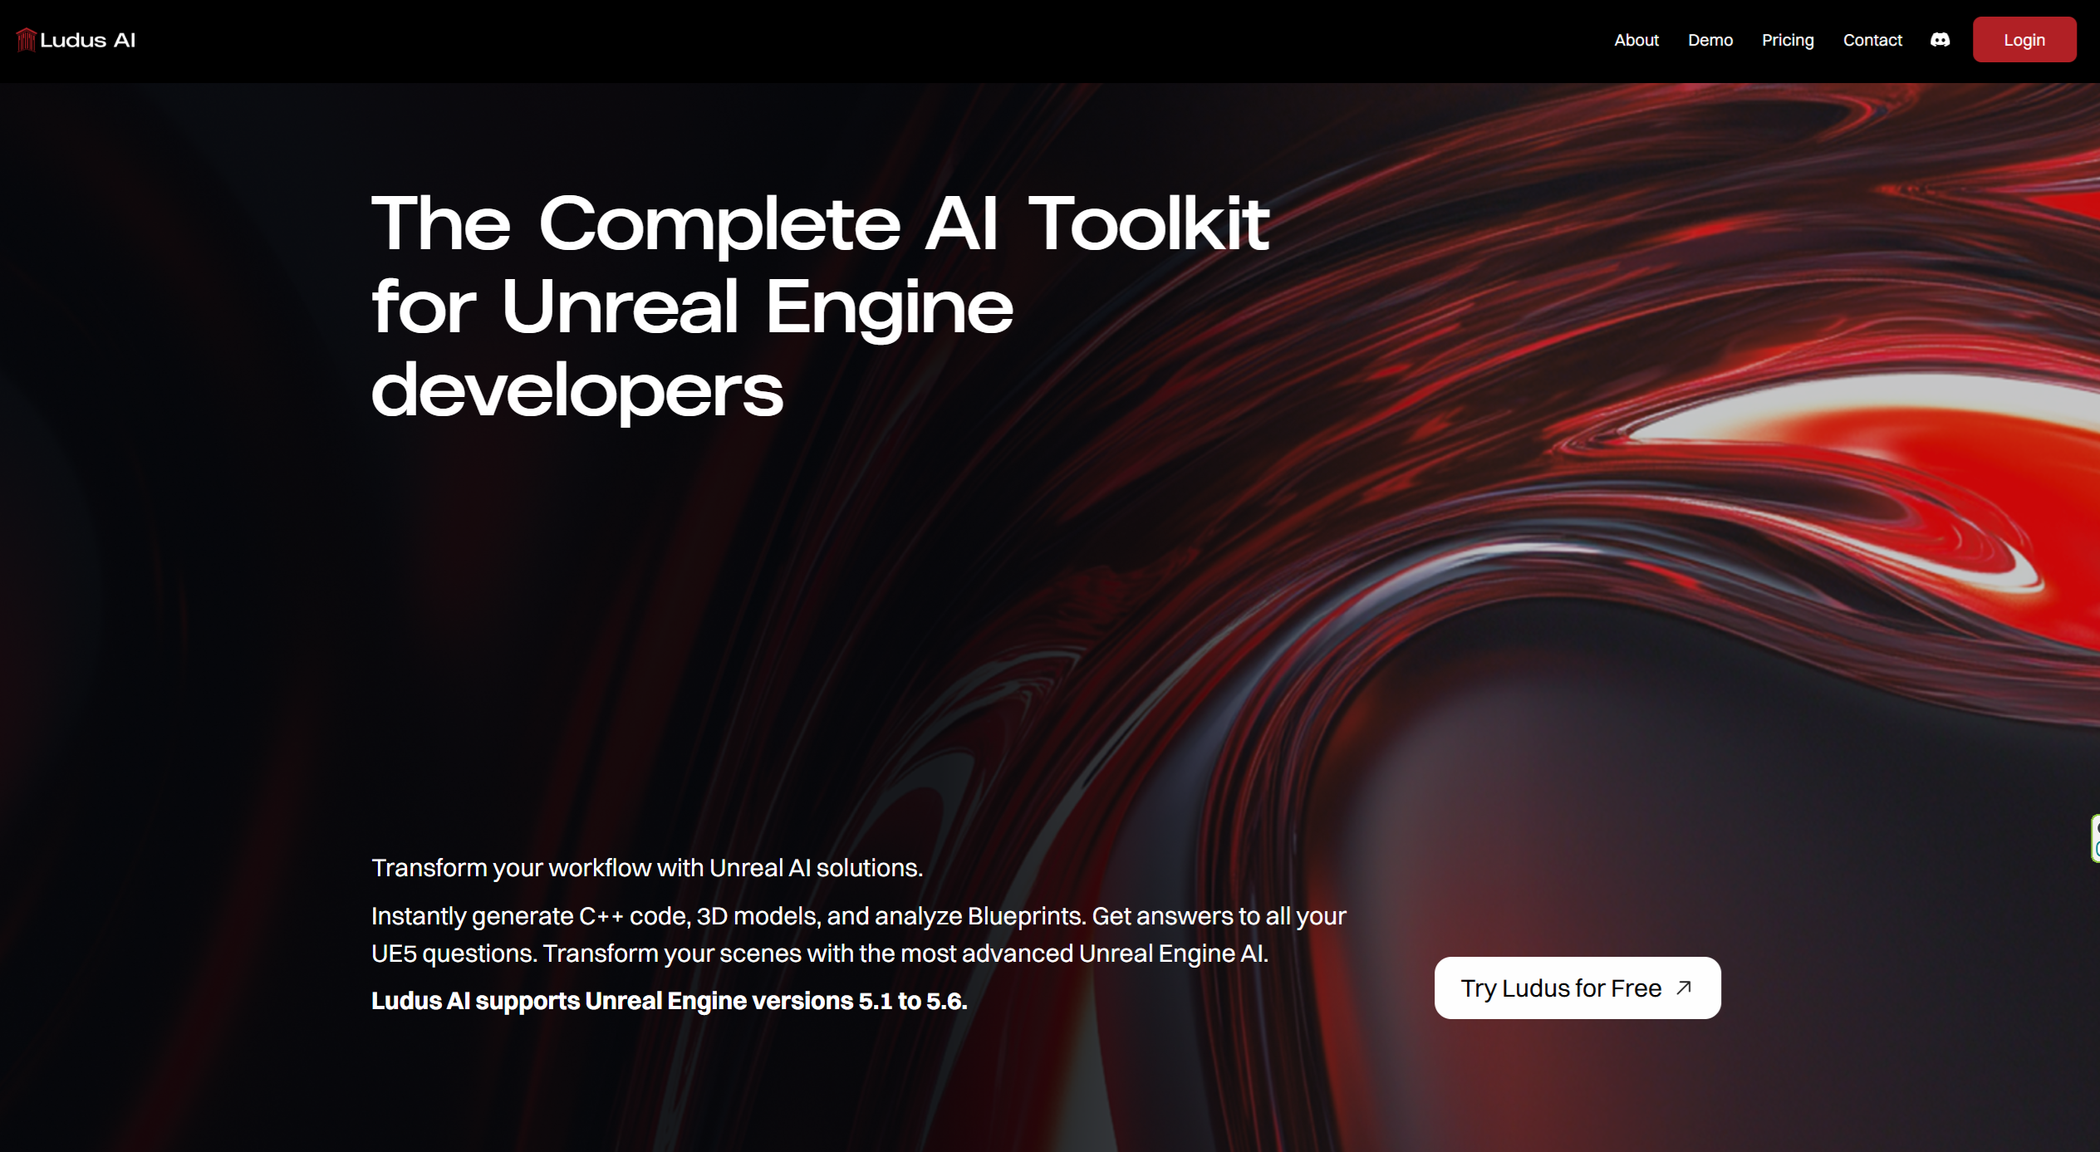Open the green-bordered widget at right edge

2095,839
